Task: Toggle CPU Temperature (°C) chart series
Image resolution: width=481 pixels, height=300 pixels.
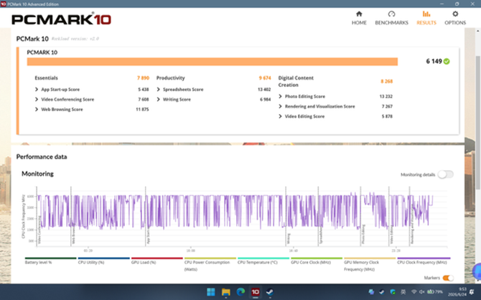Action: [x=263, y=261]
